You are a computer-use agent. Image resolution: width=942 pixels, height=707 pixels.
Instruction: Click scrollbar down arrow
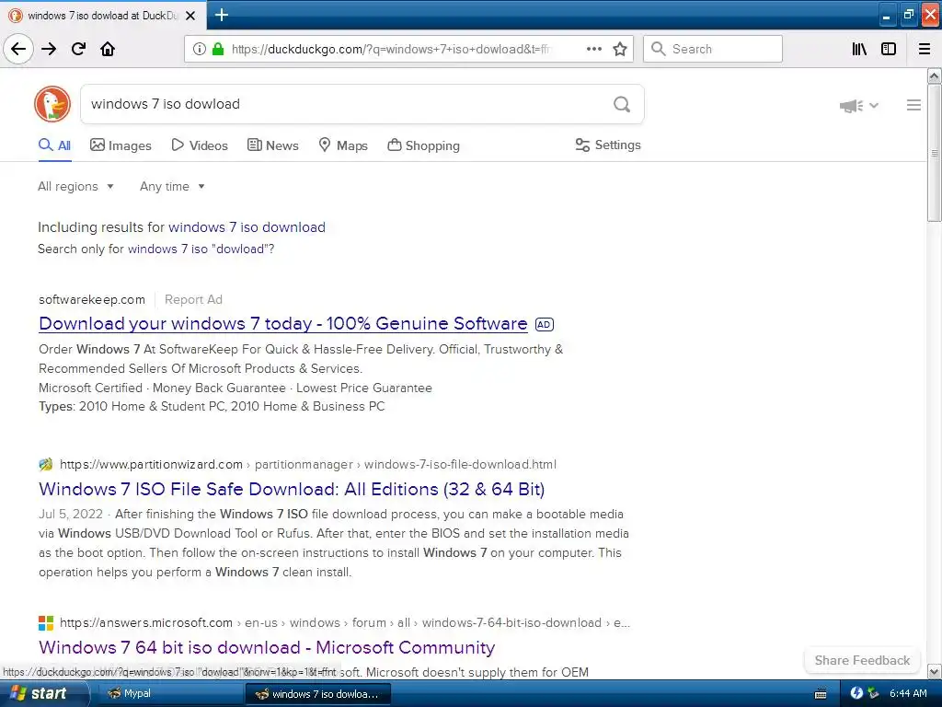coord(934,671)
